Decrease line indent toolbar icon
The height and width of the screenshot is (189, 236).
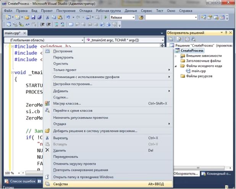(42, 24)
